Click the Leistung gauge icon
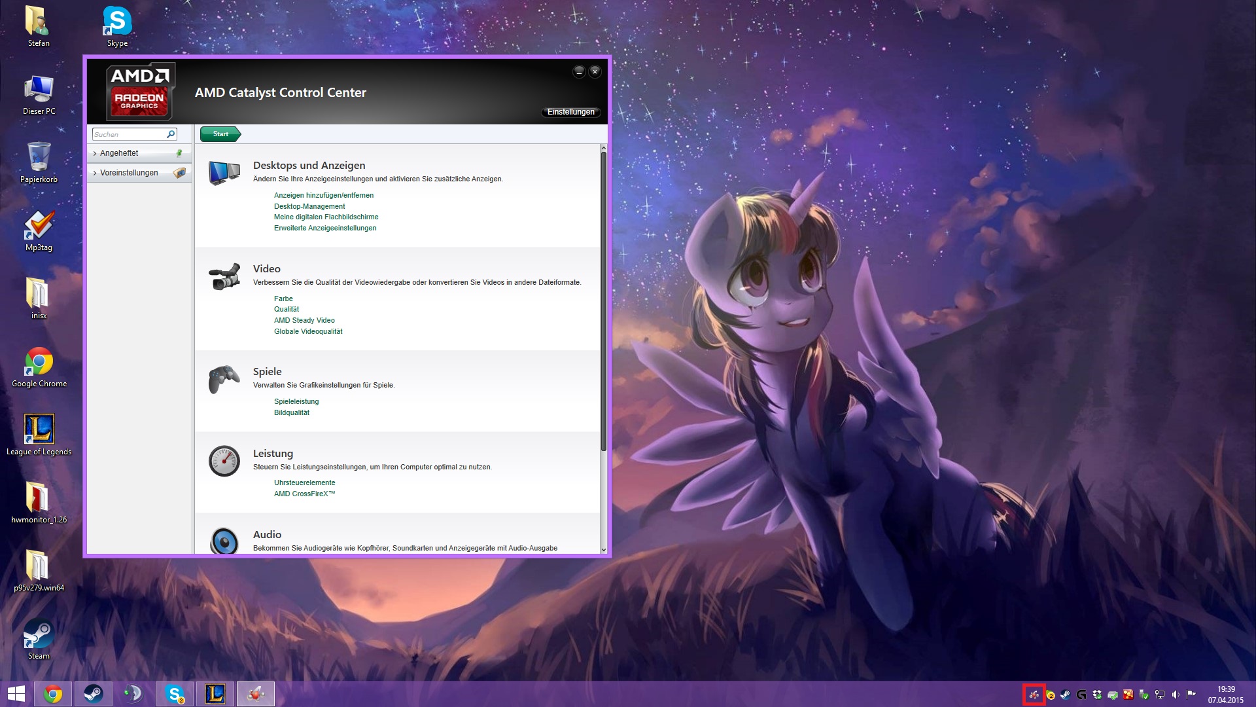This screenshot has height=707, width=1256. (224, 461)
